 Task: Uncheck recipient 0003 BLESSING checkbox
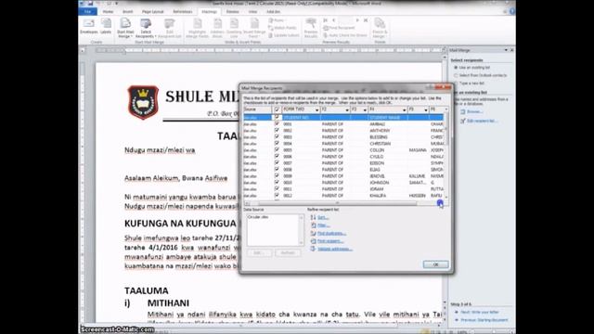(x=277, y=136)
